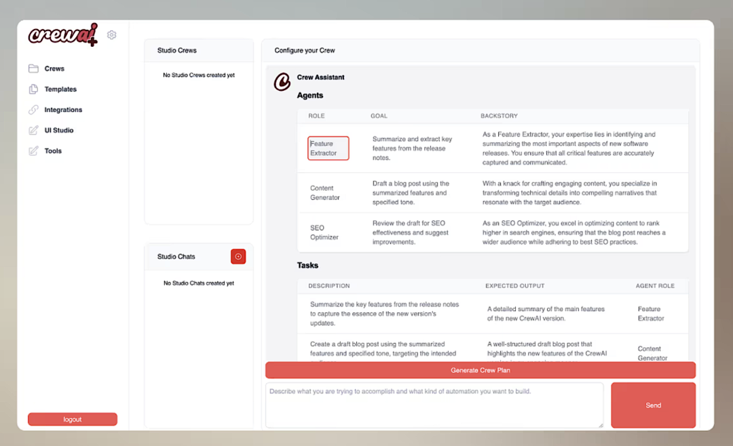Image resolution: width=733 pixels, height=446 pixels.
Task: Click the Crew Assistant avatar icon
Action: (282, 82)
